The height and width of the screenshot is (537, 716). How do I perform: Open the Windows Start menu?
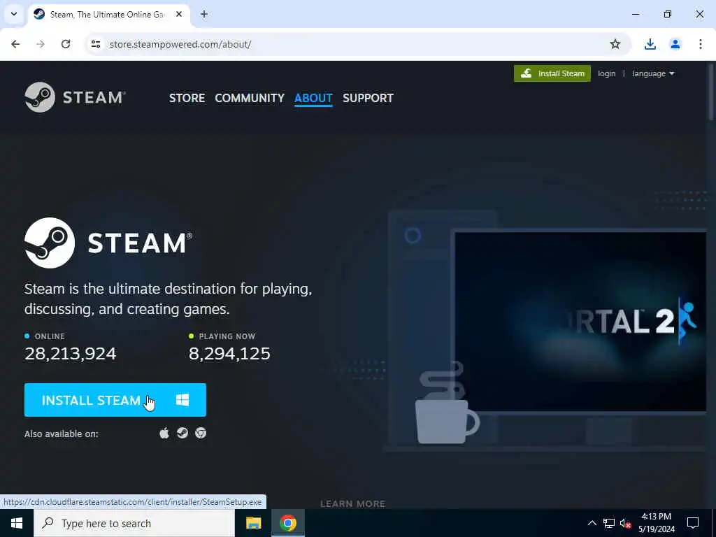[17, 523]
